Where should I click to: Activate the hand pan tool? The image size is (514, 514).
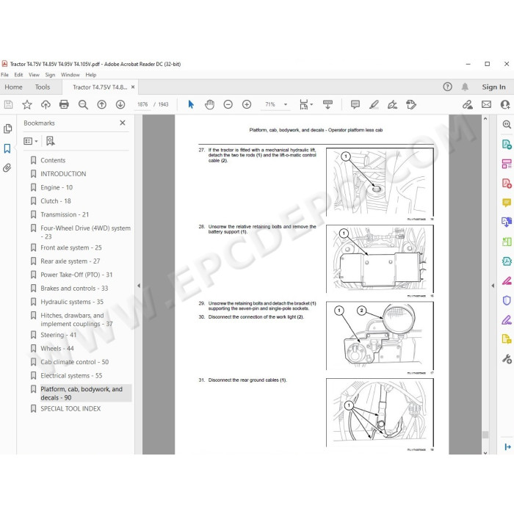209,104
